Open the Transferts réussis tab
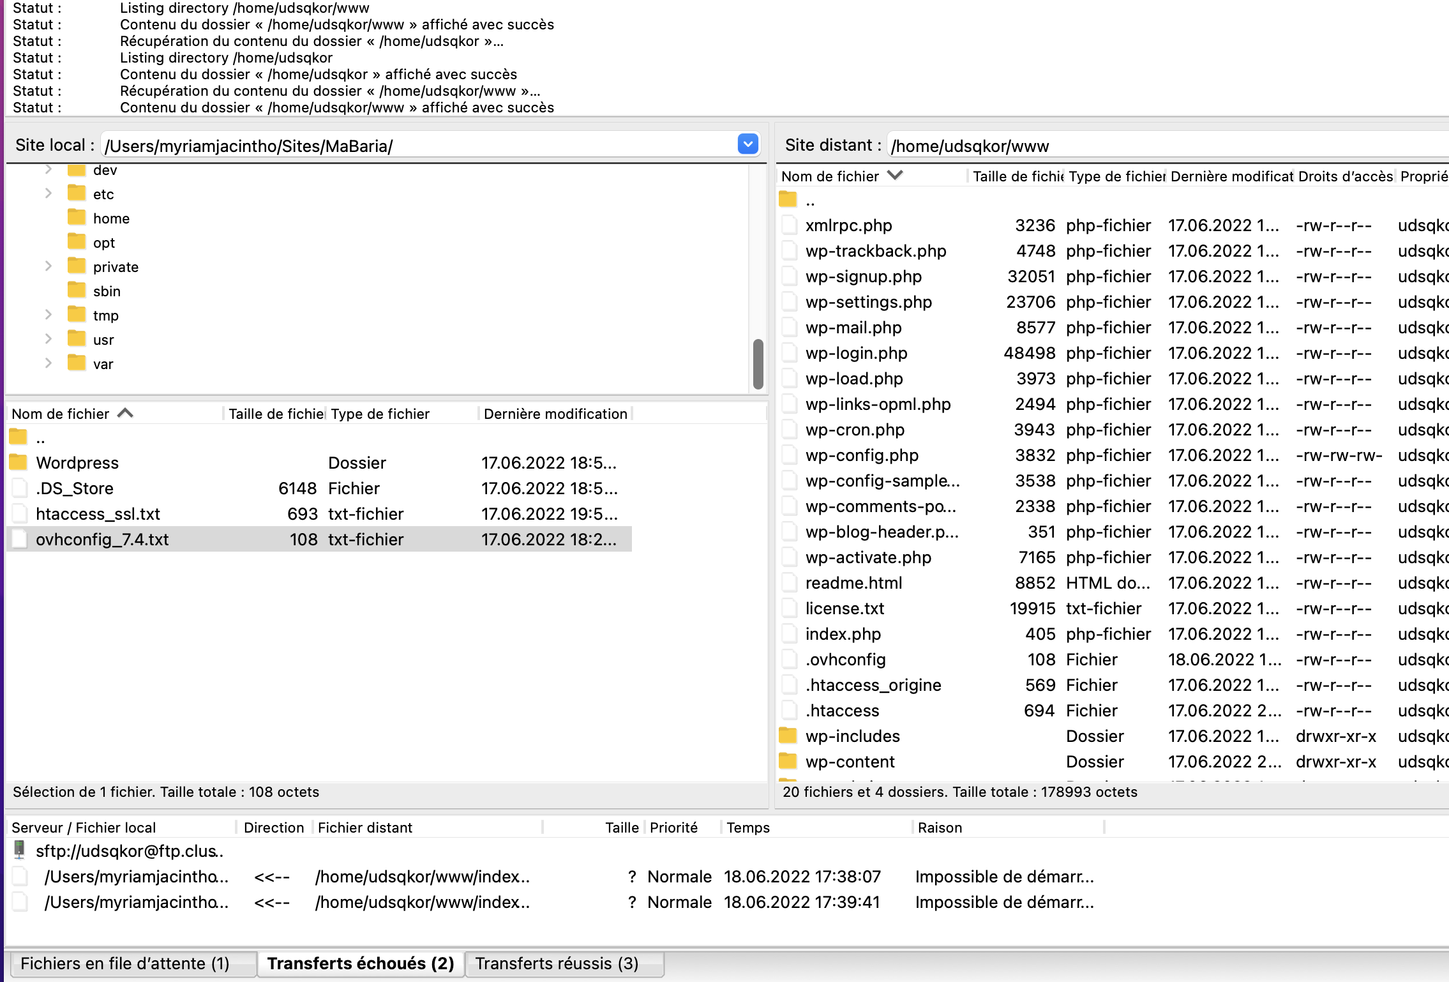 [x=557, y=963]
